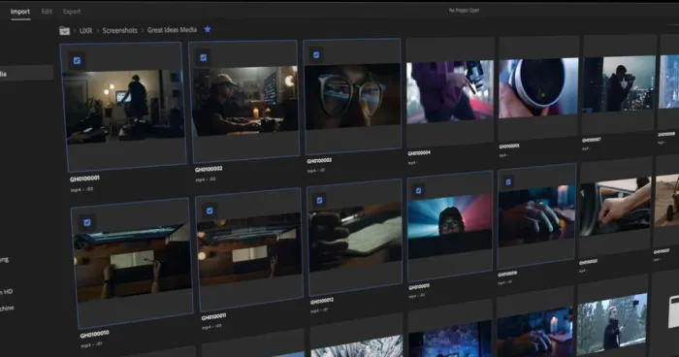This screenshot has width=679, height=357.
Task: Click the file name GH0100010
Action: click(94, 335)
